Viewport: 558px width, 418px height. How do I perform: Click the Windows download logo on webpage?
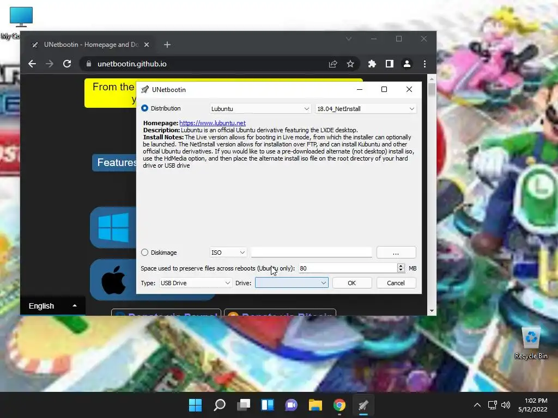point(113,227)
